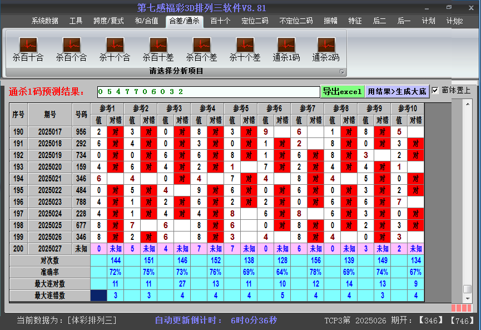The height and width of the screenshot is (330, 481).
Task: Switch to the 定位二码 tab
Action: [255, 21]
